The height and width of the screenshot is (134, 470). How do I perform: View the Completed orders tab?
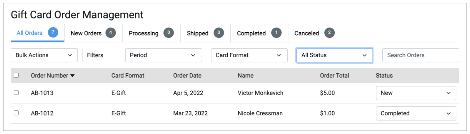[251, 33]
